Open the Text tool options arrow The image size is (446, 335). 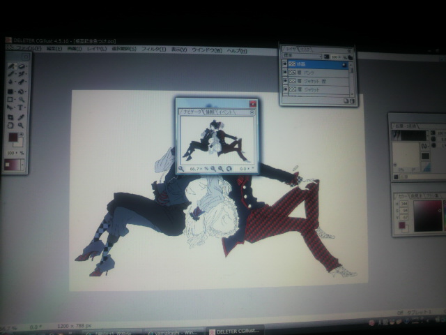(x=25, y=107)
